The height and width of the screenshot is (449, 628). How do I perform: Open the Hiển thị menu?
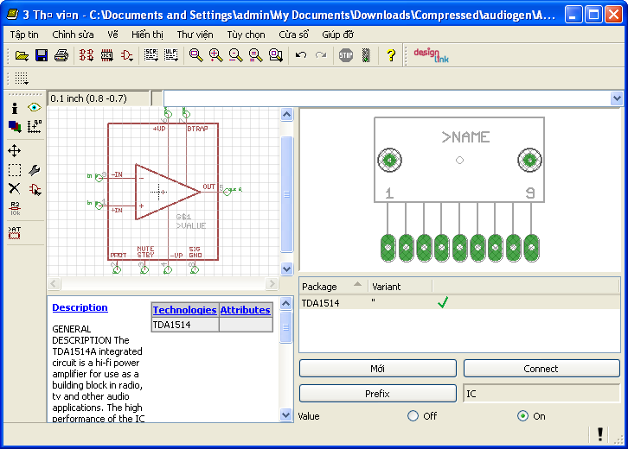[147, 35]
